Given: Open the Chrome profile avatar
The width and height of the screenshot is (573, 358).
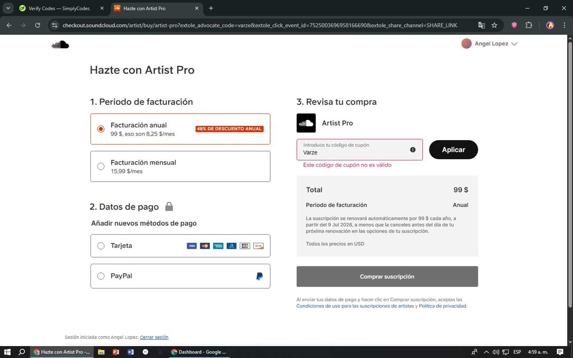Looking at the screenshot, I should [x=550, y=25].
